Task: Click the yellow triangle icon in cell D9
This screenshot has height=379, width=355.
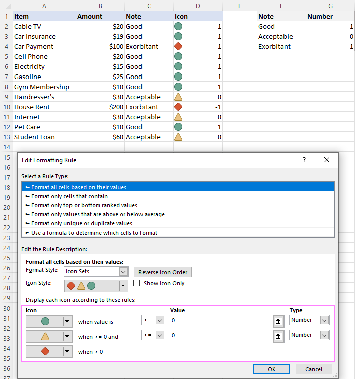Action: [178, 97]
